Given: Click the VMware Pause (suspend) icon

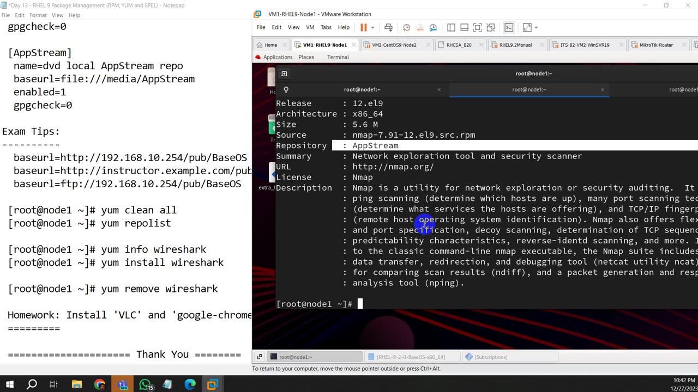Looking at the screenshot, I should tap(363, 27).
